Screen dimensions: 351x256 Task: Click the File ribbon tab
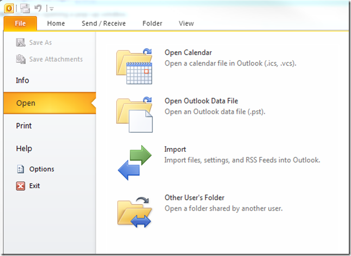20,23
